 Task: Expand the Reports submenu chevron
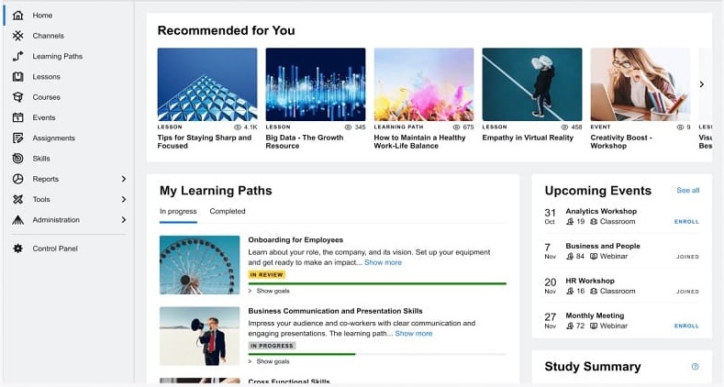123,179
